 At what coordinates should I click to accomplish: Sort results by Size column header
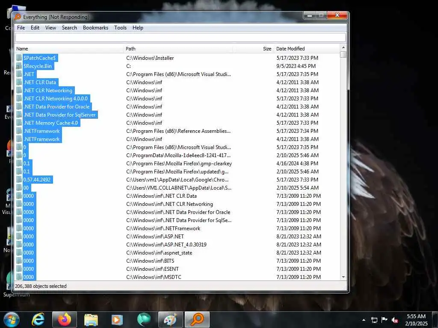[253, 49]
